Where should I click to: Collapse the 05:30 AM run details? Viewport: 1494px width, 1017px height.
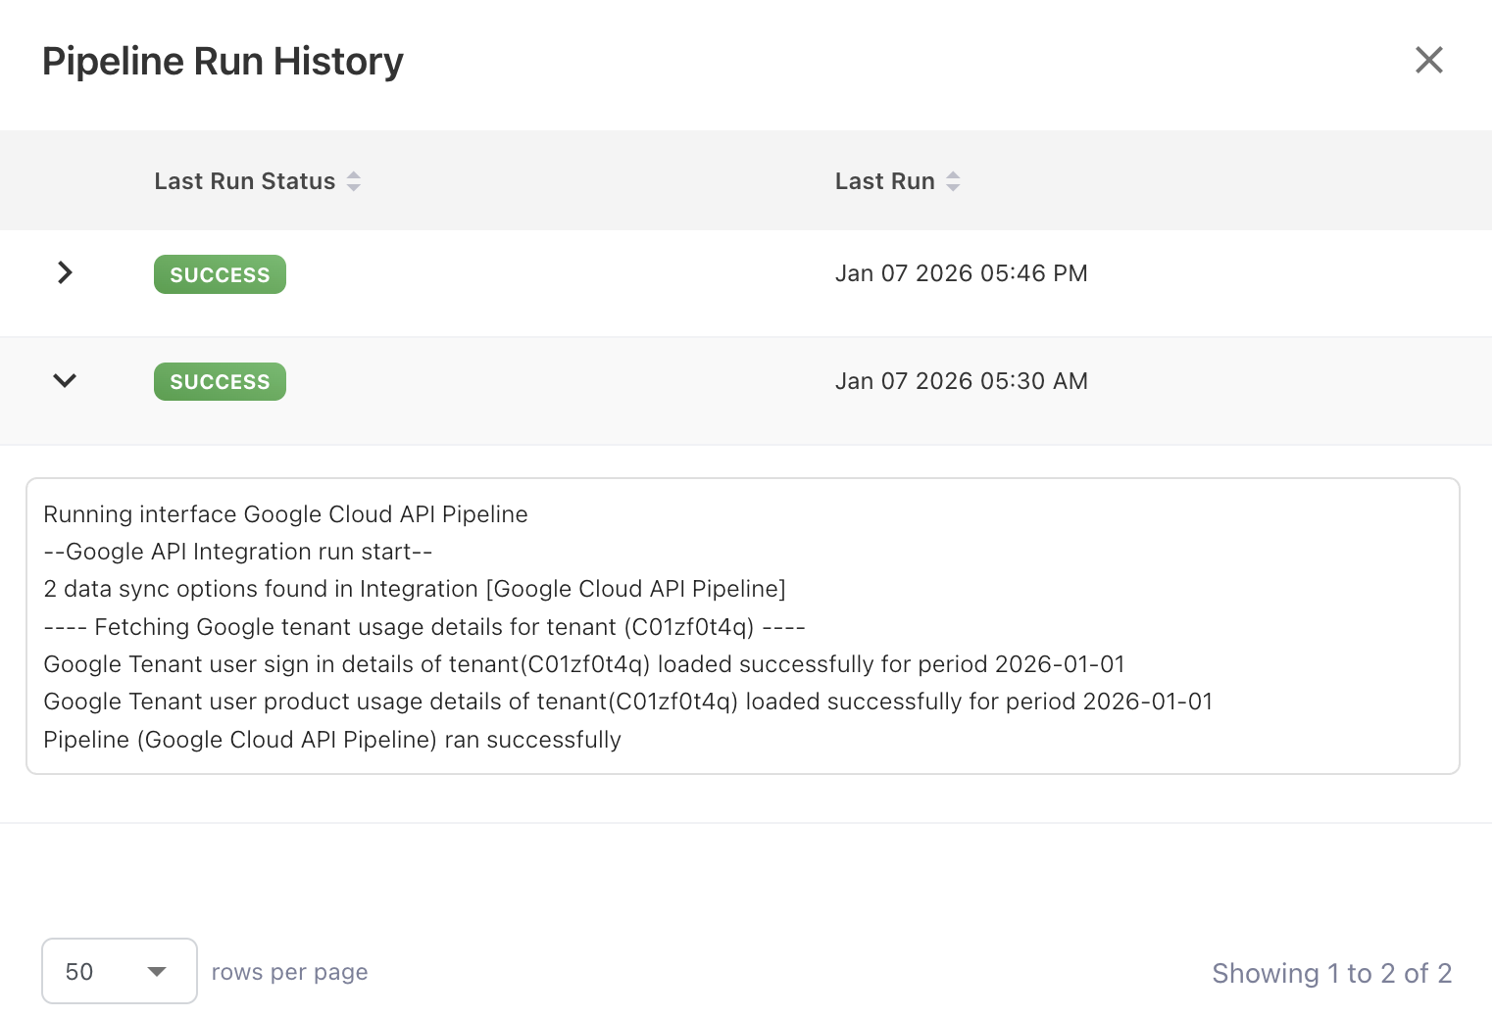tap(65, 380)
